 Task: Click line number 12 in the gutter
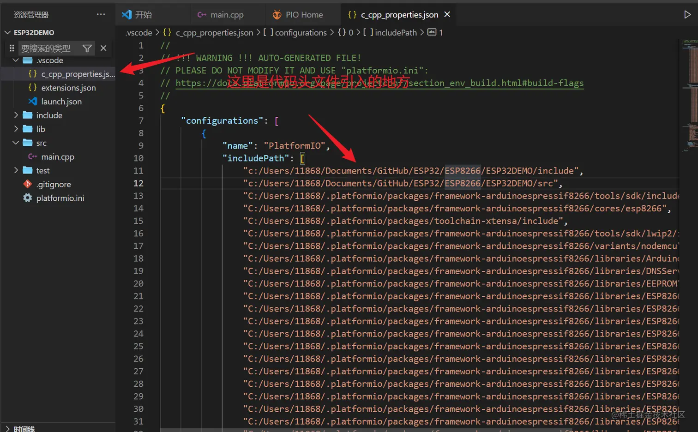click(138, 183)
